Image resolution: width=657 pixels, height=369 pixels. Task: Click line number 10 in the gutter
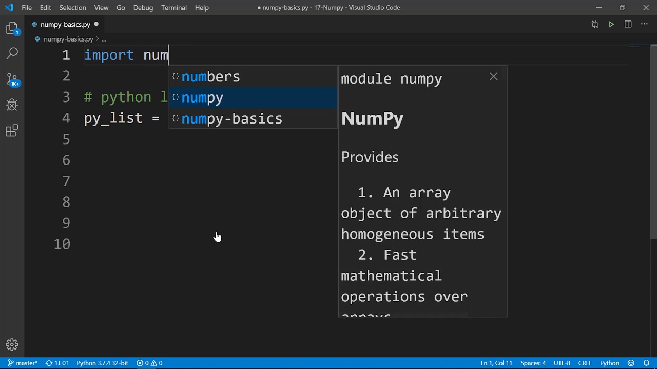(62, 244)
